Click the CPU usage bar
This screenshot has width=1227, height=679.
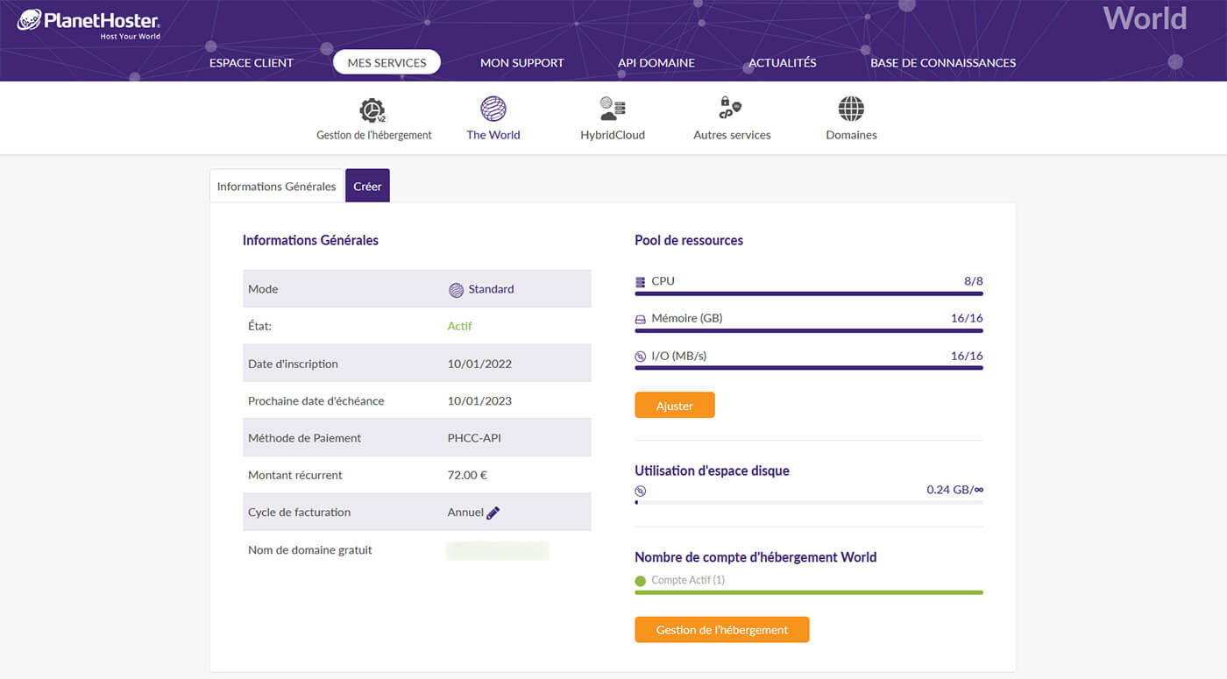809,294
